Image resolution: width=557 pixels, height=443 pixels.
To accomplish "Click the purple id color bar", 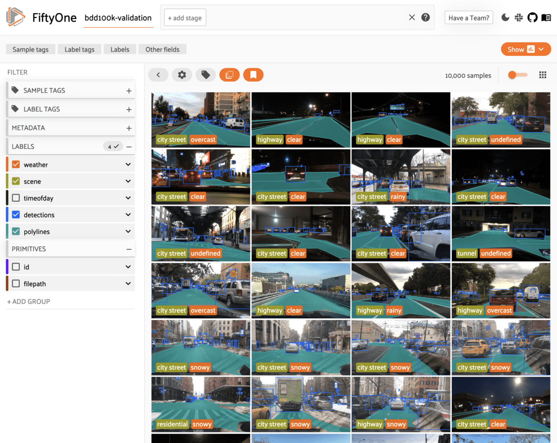I will point(7,267).
